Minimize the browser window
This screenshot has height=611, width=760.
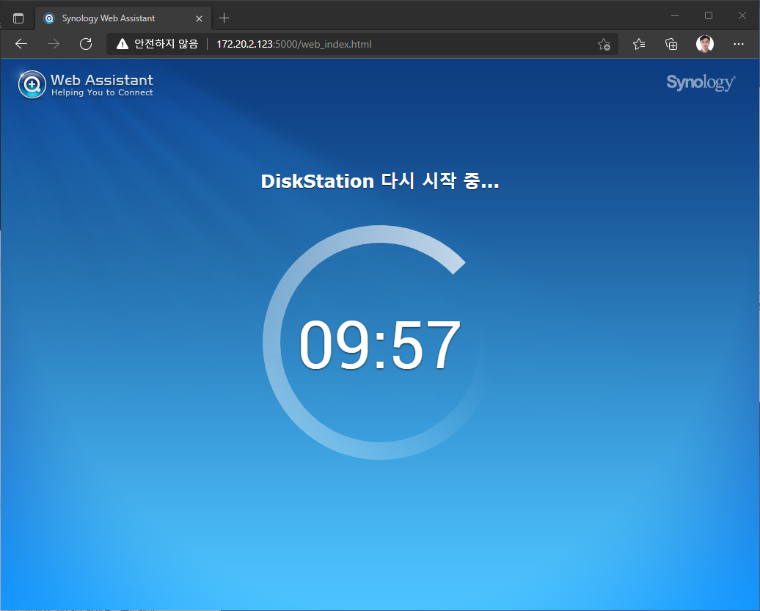click(x=675, y=16)
